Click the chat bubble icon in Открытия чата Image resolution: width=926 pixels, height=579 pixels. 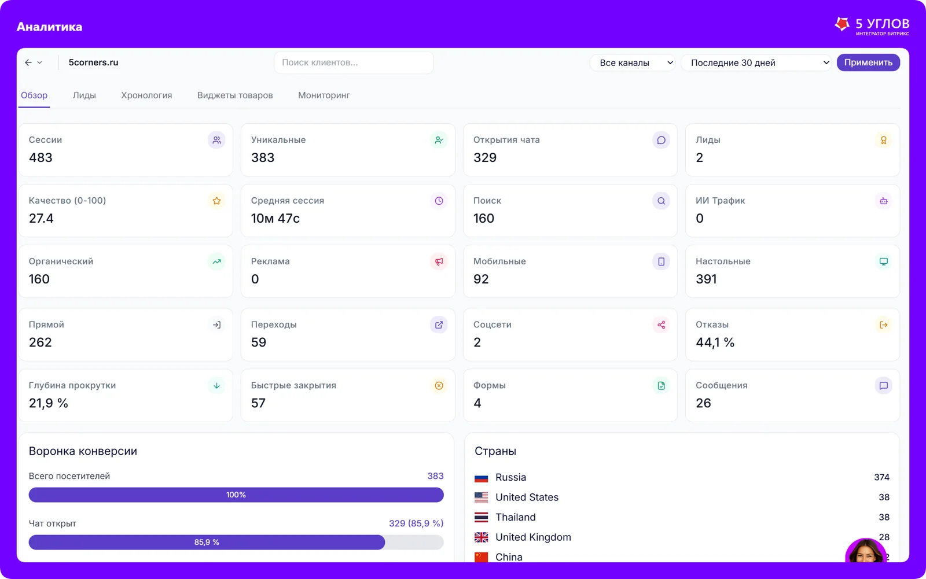click(x=661, y=140)
